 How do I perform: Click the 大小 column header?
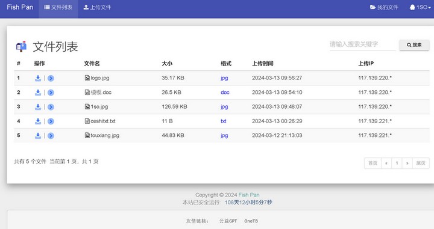coord(167,64)
